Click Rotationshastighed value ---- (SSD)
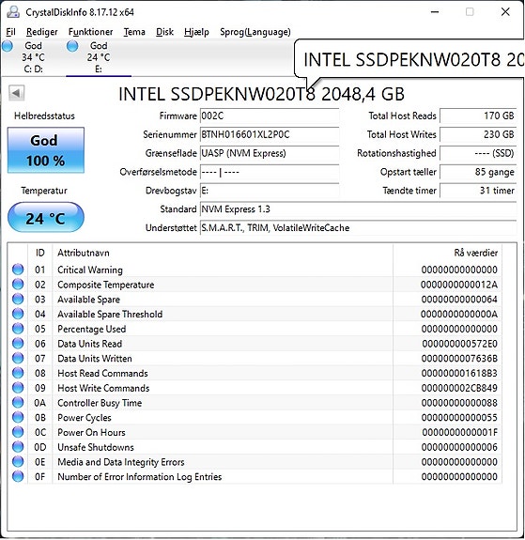This screenshot has height=540, width=525. point(478,153)
